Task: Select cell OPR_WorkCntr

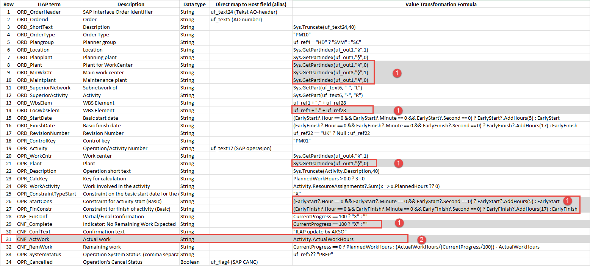Action: pyautogui.click(x=49, y=156)
